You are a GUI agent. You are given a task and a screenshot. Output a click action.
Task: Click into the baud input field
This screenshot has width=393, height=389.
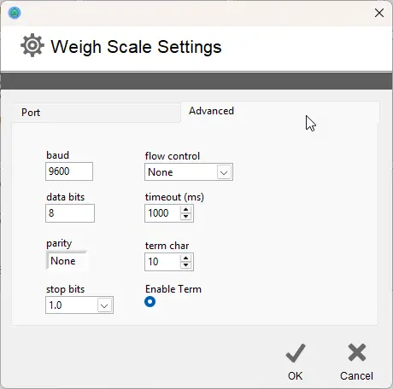pyautogui.click(x=69, y=171)
